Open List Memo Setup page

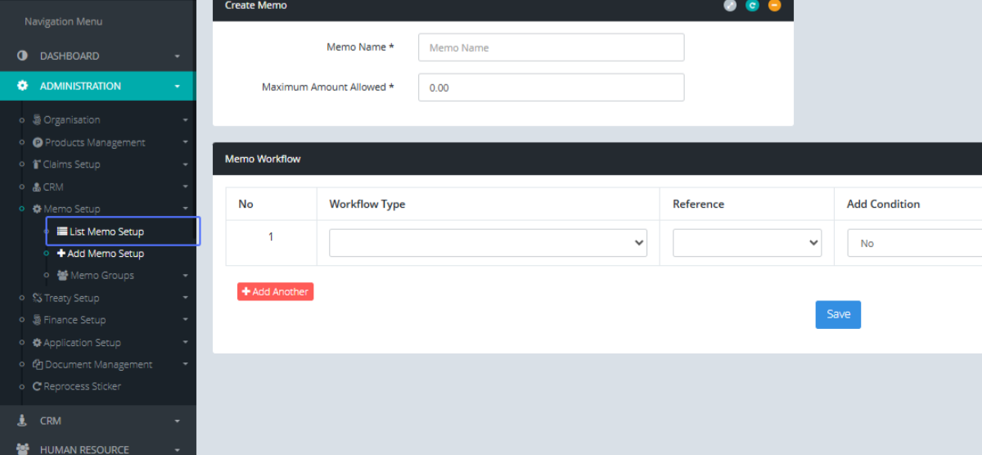pyautogui.click(x=106, y=232)
